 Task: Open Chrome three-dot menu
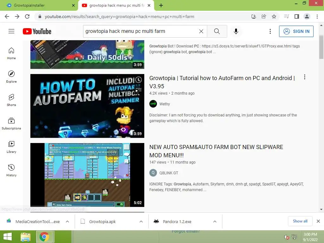tap(317, 16)
